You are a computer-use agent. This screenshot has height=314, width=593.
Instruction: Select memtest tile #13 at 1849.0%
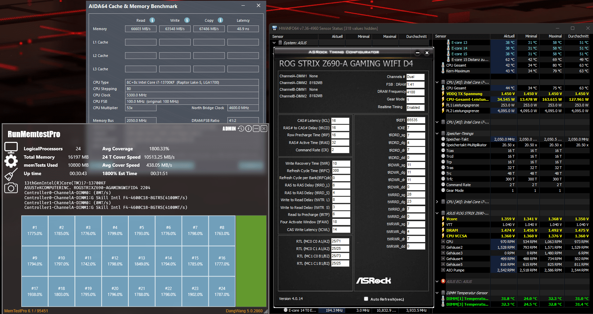point(142,261)
